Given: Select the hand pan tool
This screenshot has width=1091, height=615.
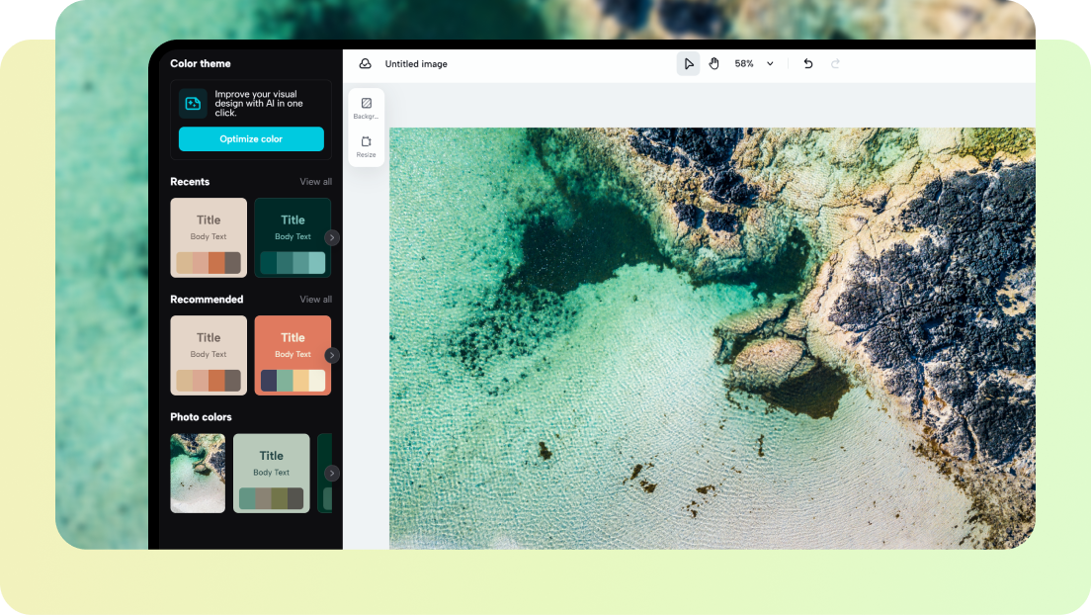Looking at the screenshot, I should point(713,63).
